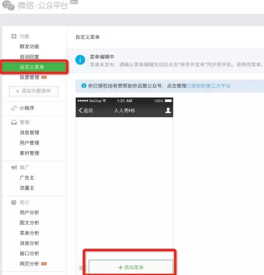Click the 添加菜单 button
Viewport: 264px width, 275px height.
click(131, 267)
